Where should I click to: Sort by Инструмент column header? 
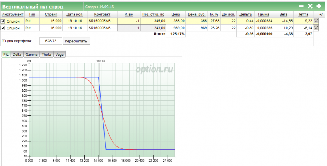click(13, 15)
